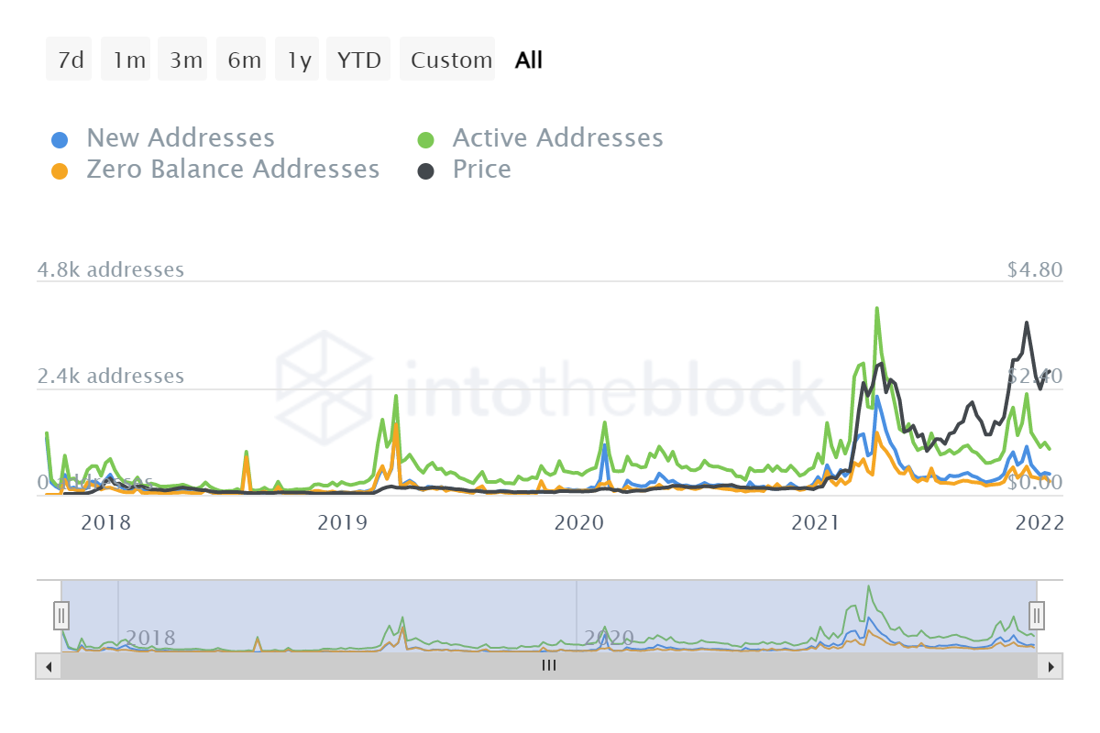The image size is (1100, 733).
Task: Select the 1m time range
Action: click(126, 60)
